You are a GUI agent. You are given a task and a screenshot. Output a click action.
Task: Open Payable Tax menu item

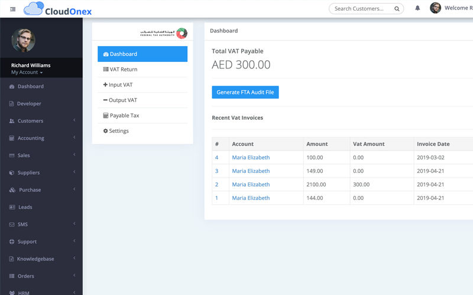(x=142, y=116)
